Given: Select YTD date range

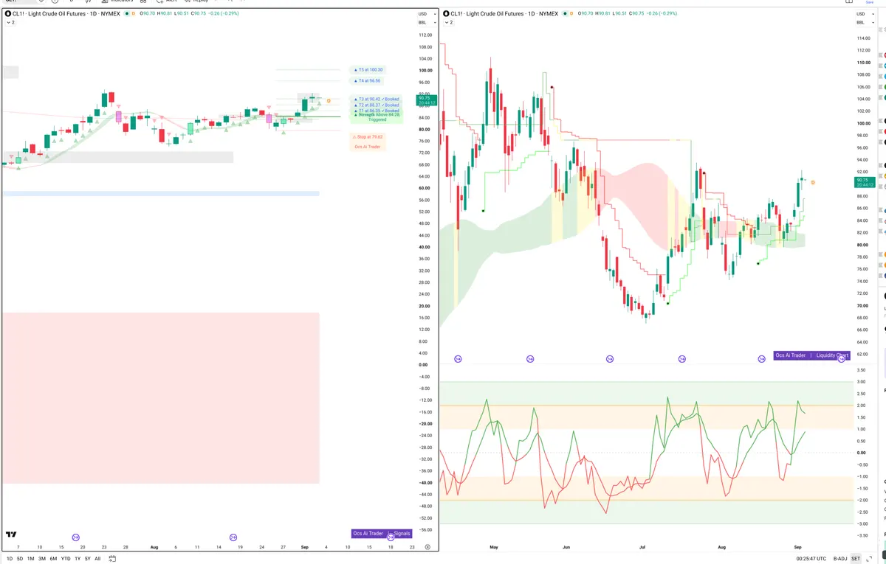Looking at the screenshot, I should click(66, 559).
